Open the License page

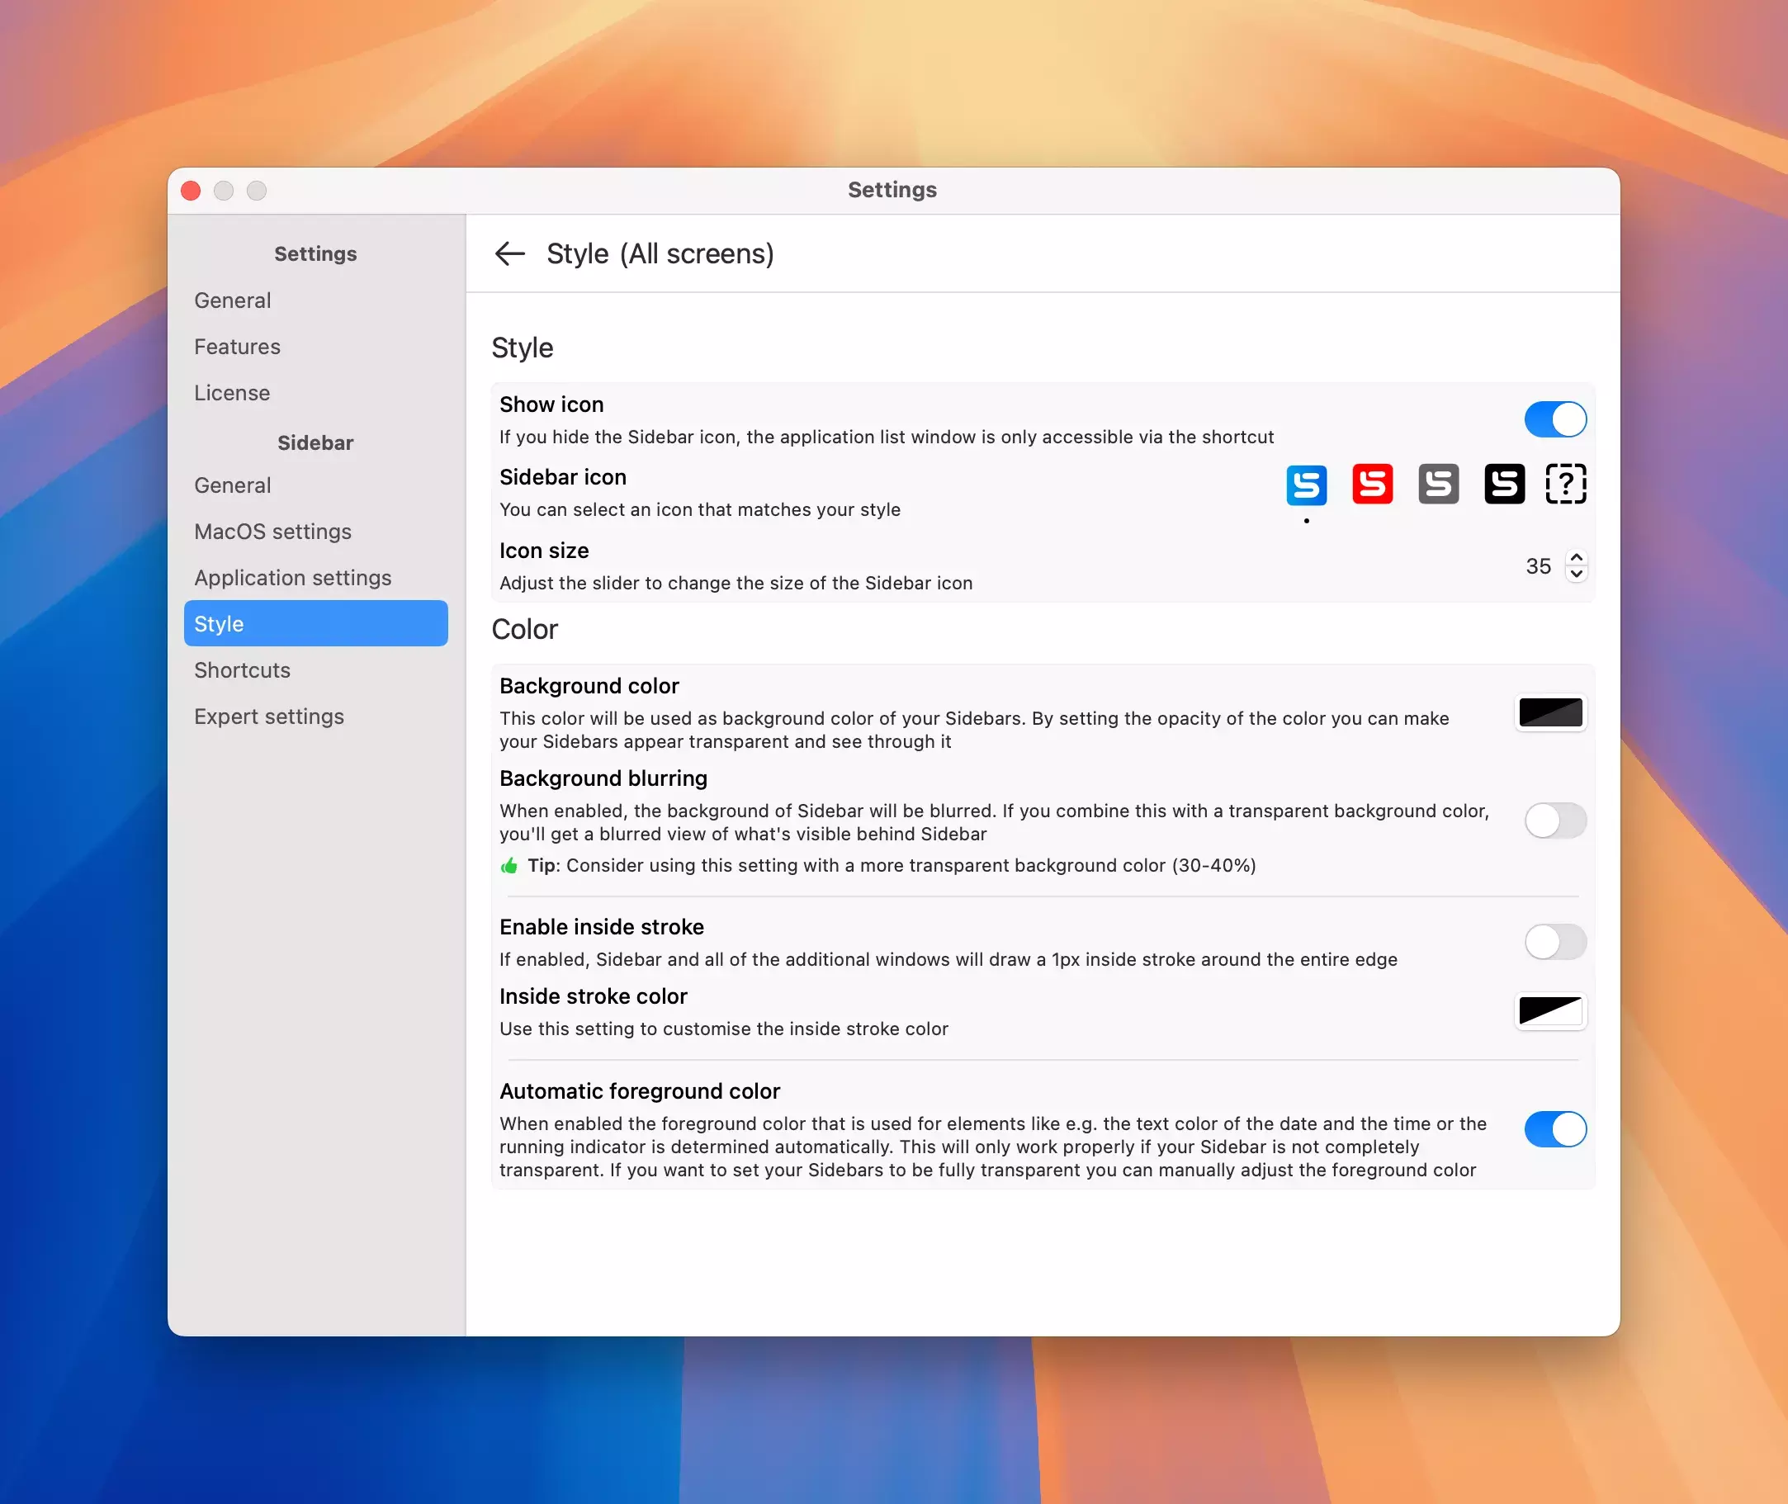tap(232, 393)
